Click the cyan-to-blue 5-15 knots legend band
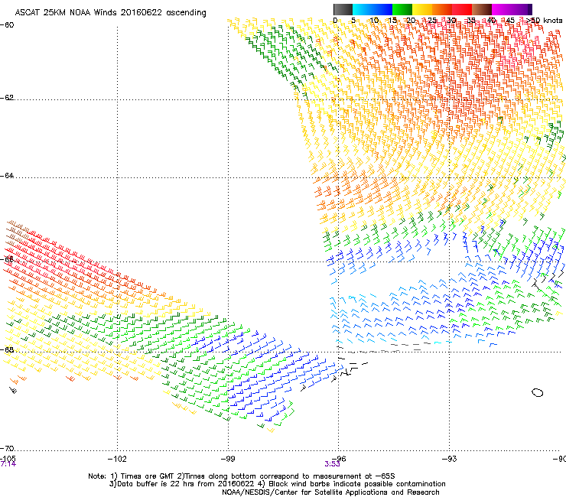This screenshot has height=497, width=566. click(x=372, y=9)
